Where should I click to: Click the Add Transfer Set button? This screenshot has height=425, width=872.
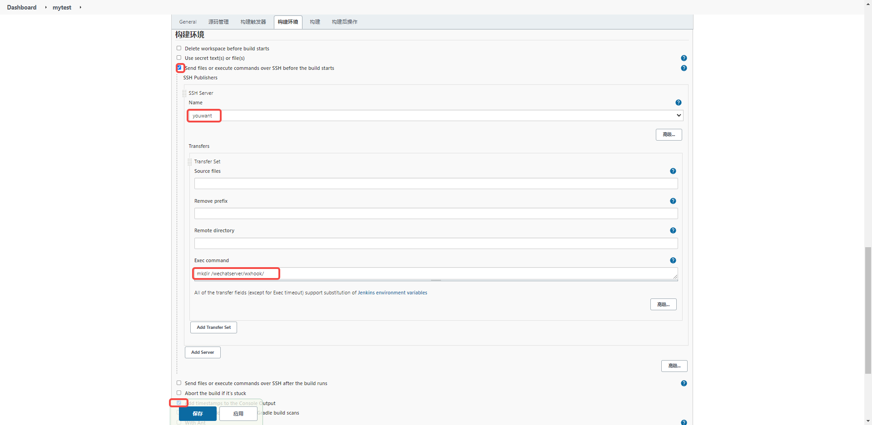213,327
